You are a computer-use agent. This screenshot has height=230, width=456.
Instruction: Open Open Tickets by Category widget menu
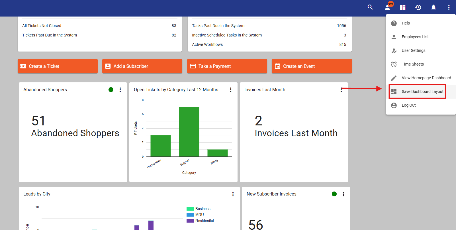coord(231,90)
